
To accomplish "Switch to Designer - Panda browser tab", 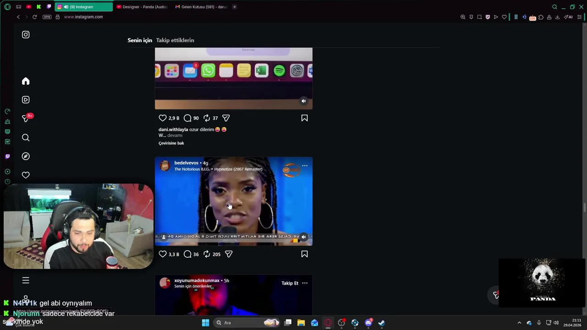I will click(x=142, y=7).
